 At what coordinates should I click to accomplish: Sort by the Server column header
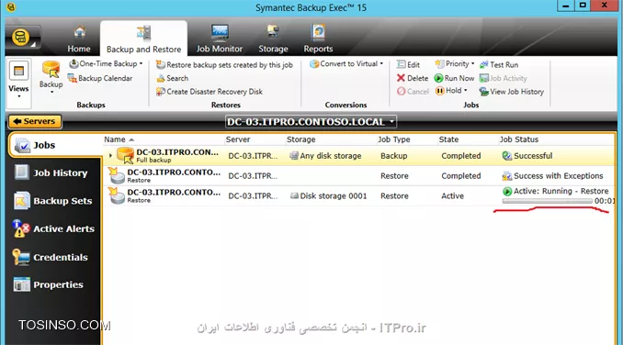(238, 139)
